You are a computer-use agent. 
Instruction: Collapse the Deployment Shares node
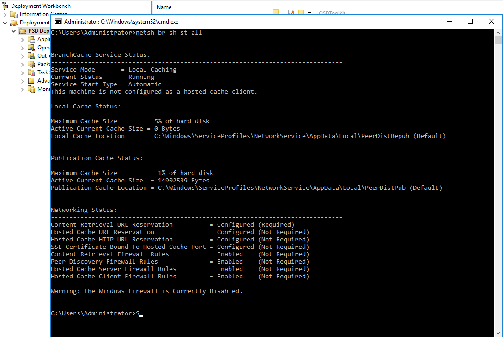point(5,23)
